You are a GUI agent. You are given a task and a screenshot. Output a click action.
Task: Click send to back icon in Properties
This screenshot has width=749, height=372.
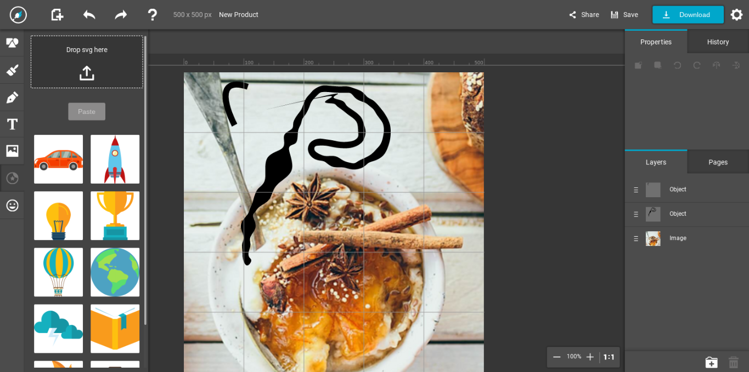tap(657, 65)
